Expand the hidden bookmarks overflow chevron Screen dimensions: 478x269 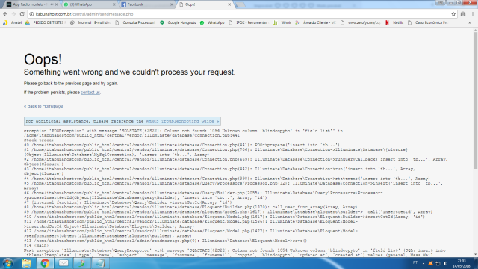[470, 22]
